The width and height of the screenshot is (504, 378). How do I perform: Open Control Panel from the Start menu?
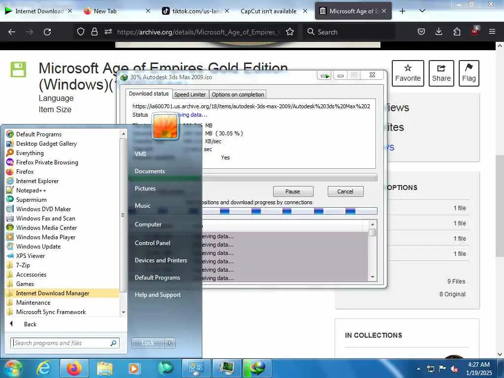(153, 243)
